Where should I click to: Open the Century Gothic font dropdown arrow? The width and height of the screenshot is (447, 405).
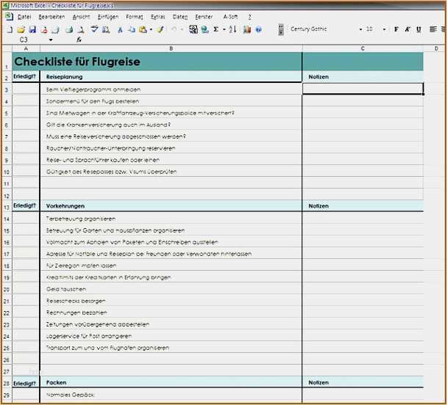point(361,29)
